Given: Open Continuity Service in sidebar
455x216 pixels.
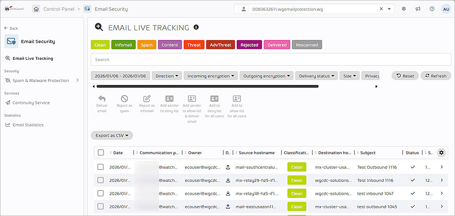Looking at the screenshot, I should (x=28, y=103).
